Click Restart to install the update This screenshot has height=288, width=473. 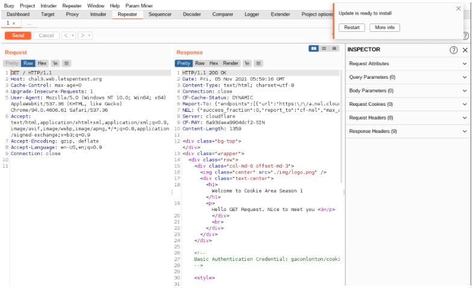351,28
